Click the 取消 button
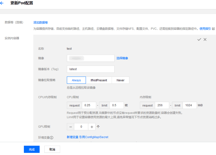 [52, 149]
